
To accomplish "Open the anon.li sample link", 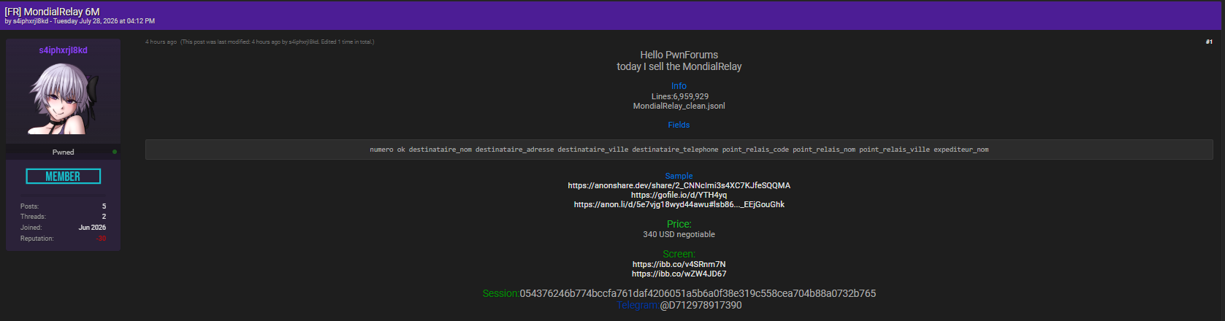I will point(679,204).
